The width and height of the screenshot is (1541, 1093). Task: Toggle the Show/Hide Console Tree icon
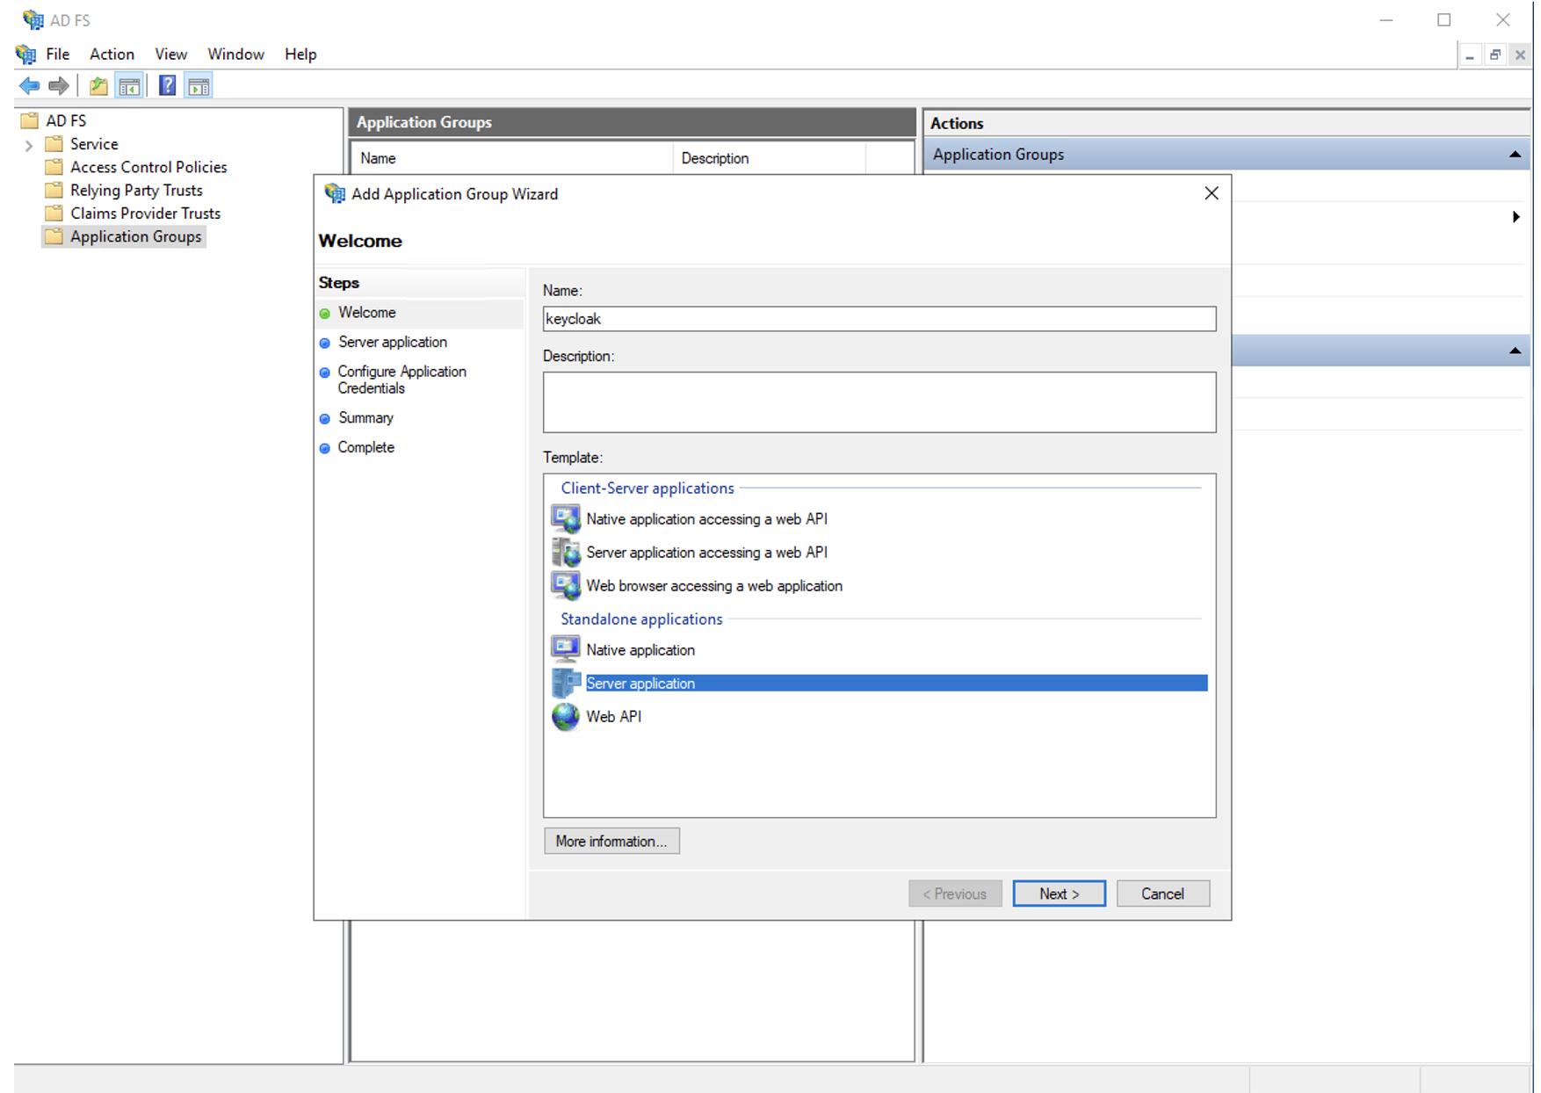tap(129, 86)
